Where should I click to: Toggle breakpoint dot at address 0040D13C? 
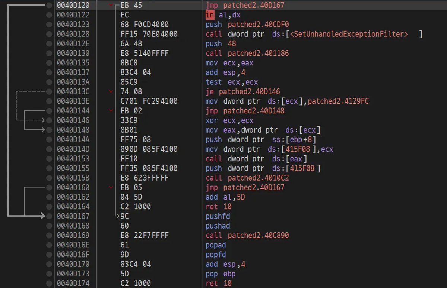[x=49, y=92]
